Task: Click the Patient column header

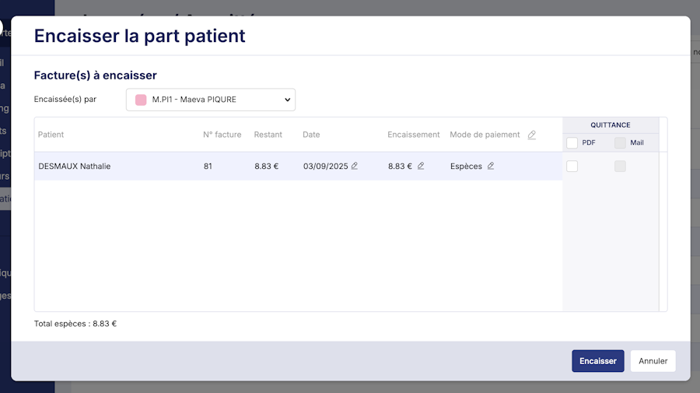Action: (51, 135)
